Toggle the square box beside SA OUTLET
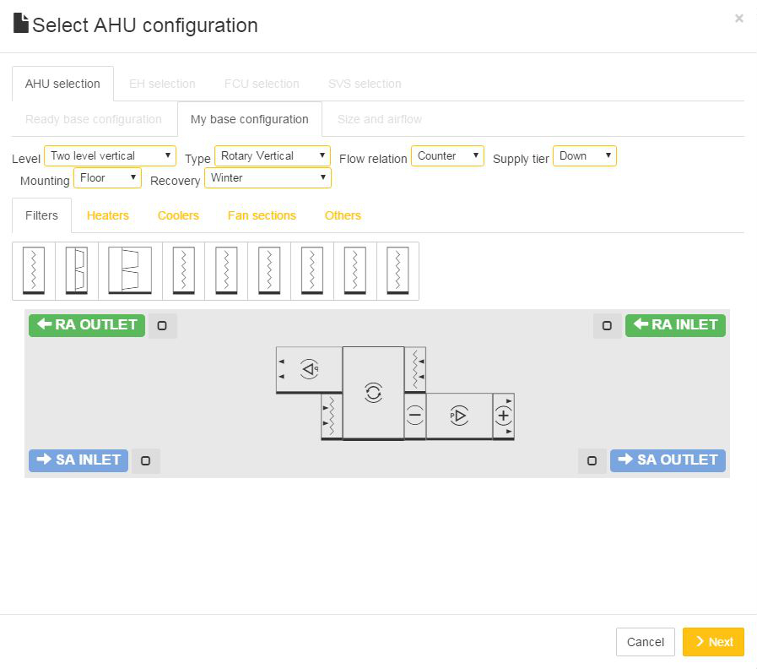This screenshot has height=669, width=757. coord(592,461)
